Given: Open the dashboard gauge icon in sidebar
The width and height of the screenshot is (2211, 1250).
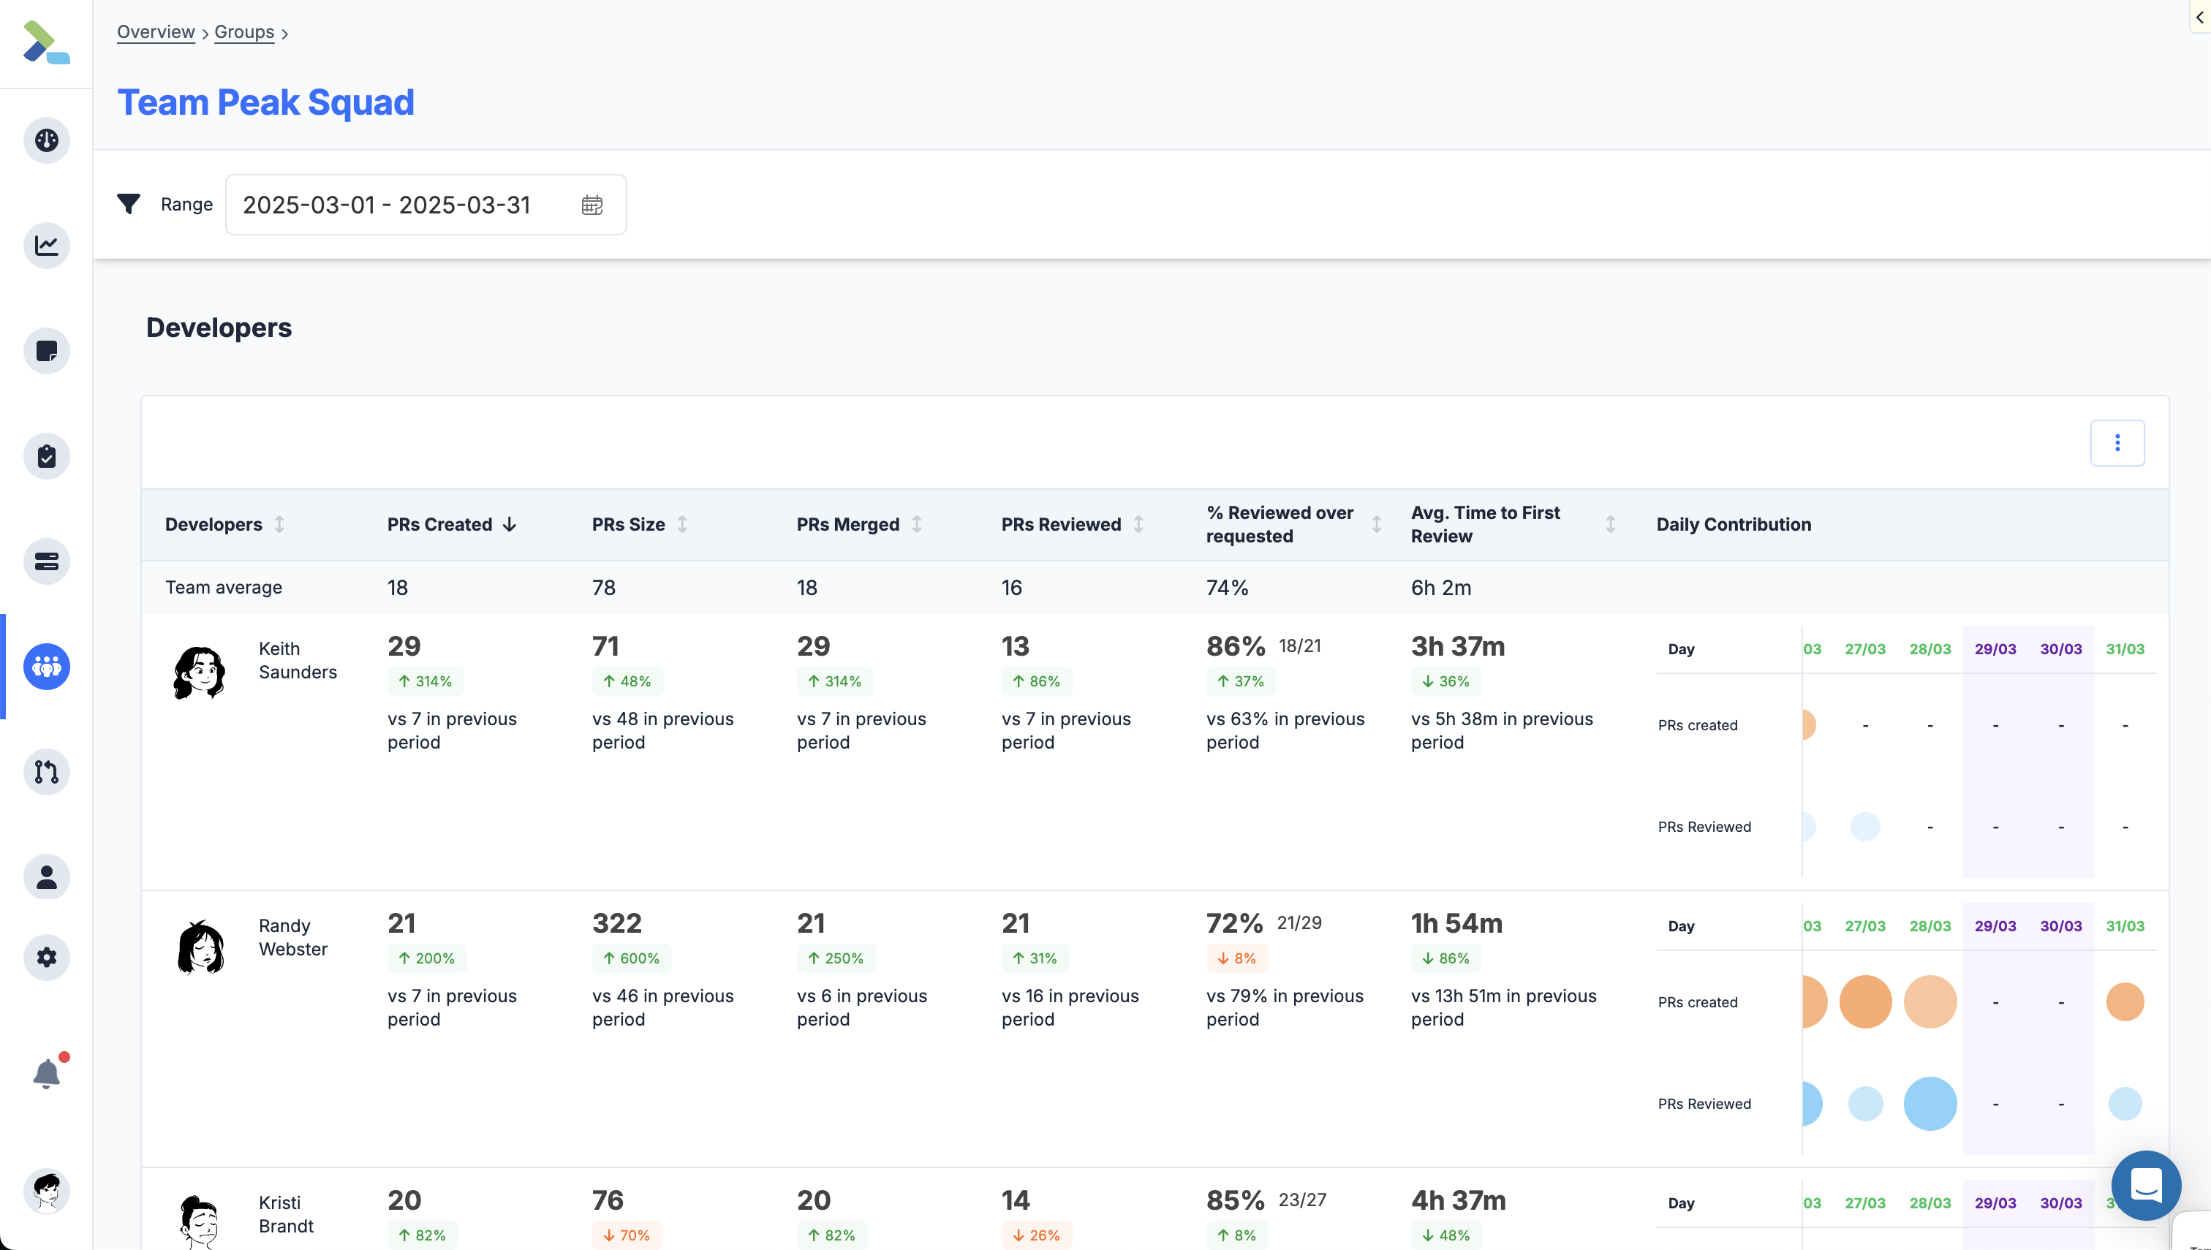Looking at the screenshot, I should pyautogui.click(x=46, y=140).
